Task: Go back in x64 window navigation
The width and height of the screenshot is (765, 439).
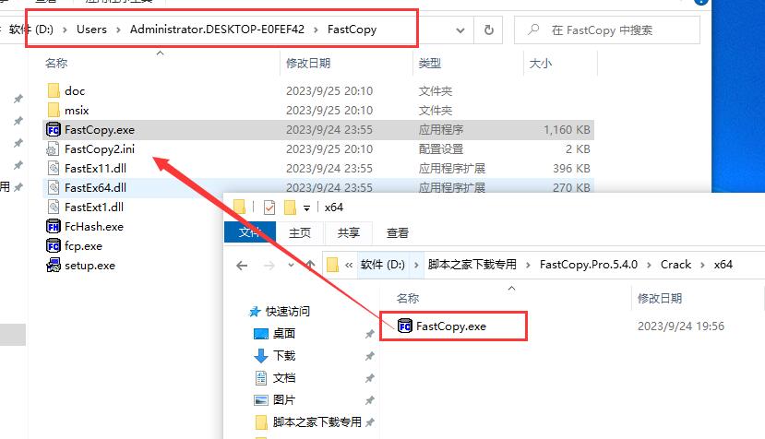Action: coord(242,266)
